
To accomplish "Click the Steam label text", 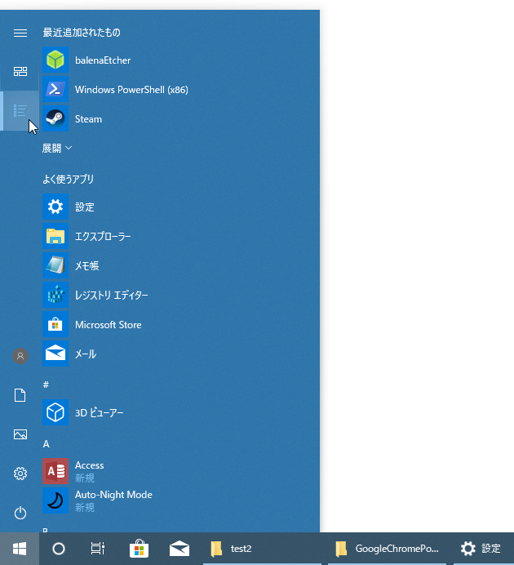I will (x=88, y=119).
